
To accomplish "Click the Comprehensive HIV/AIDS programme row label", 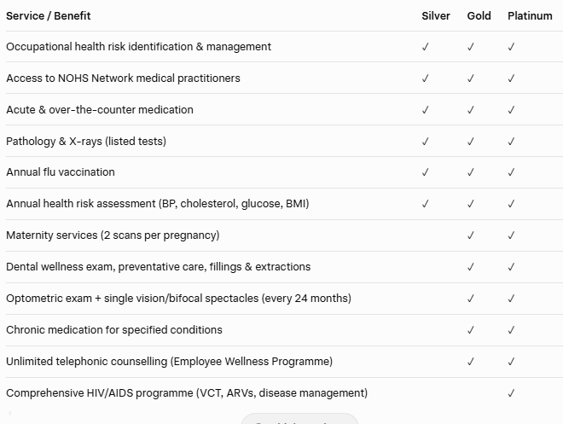I will pos(187,393).
